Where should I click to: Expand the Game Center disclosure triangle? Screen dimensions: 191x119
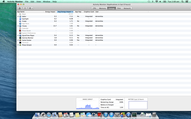(18, 40)
